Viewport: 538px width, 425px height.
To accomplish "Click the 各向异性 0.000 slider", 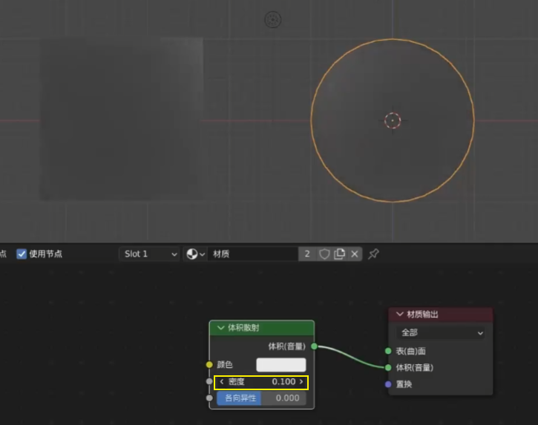I will coord(261,398).
